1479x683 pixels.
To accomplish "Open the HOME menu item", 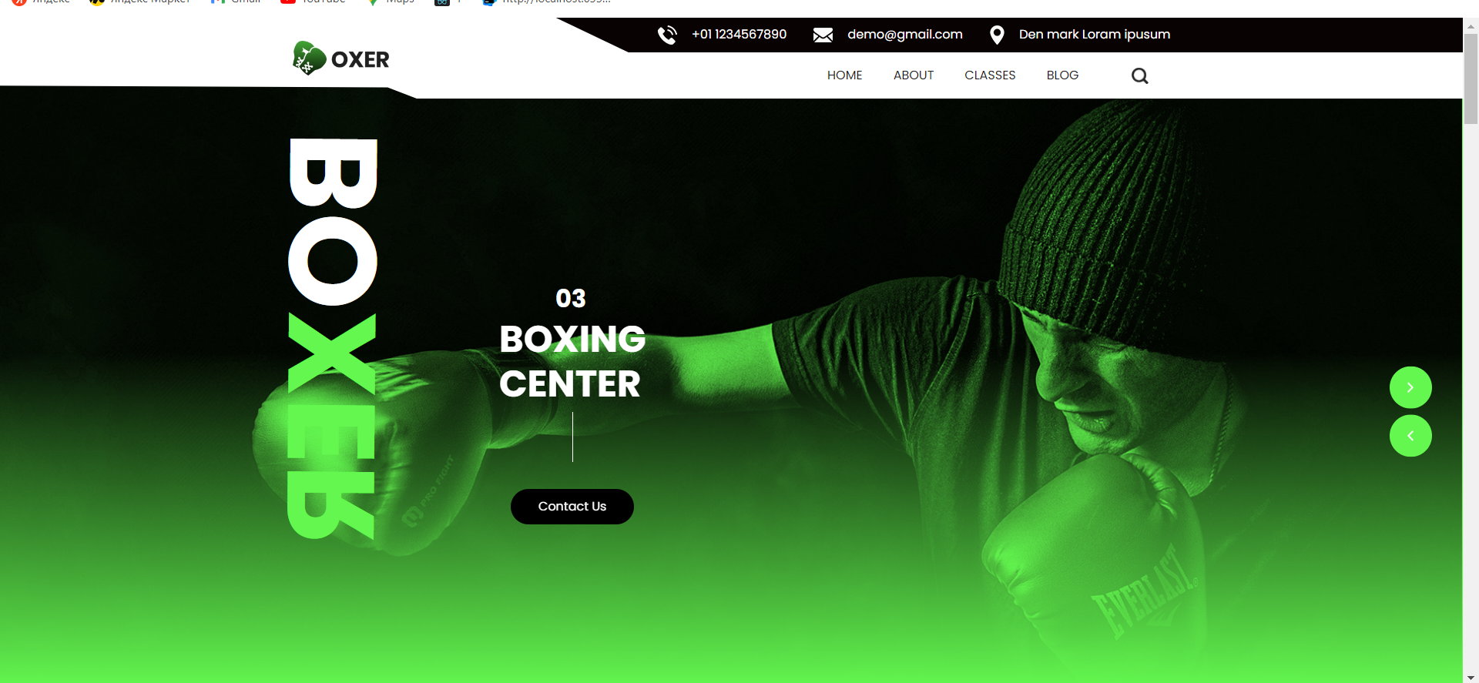I will (845, 75).
